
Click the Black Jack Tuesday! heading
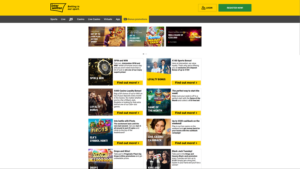(182, 151)
